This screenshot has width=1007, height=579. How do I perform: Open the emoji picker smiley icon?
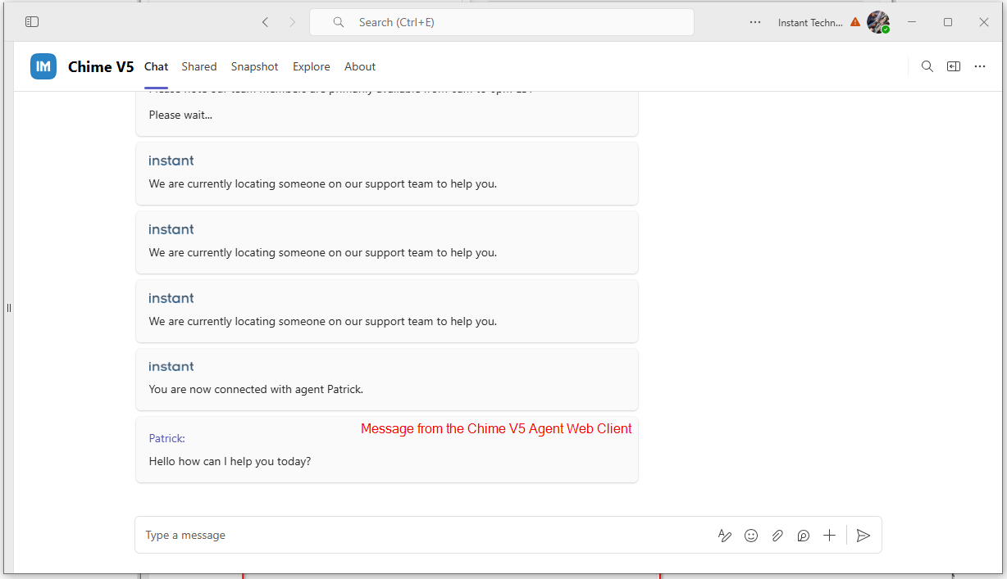point(751,536)
